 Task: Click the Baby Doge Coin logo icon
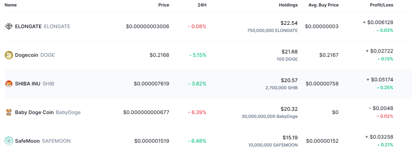9,113
